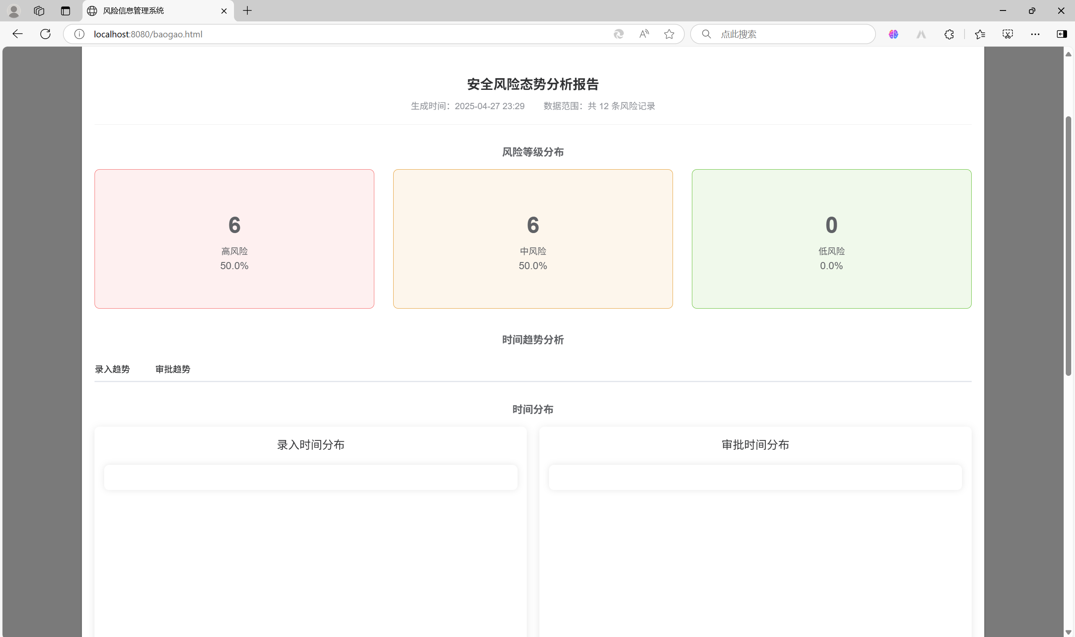1075x637 pixels.
Task: Click the 高风险 statistics card
Action: 234,239
